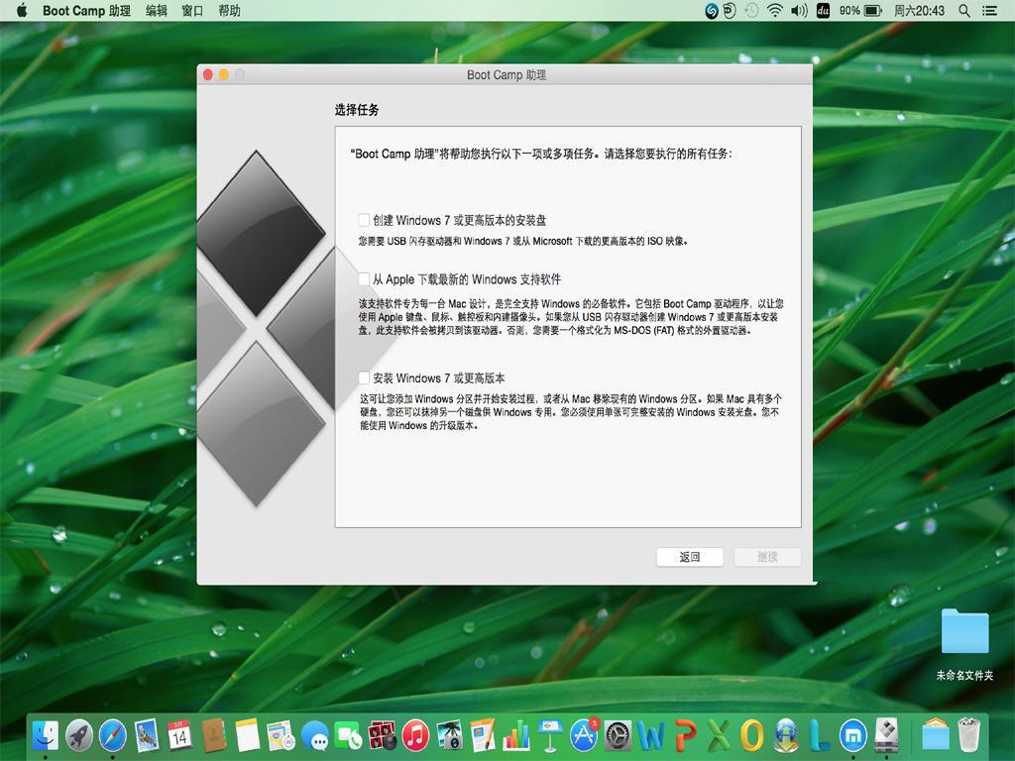Open Boot Camp 助理 application menu
1015x761 pixels.
87,10
